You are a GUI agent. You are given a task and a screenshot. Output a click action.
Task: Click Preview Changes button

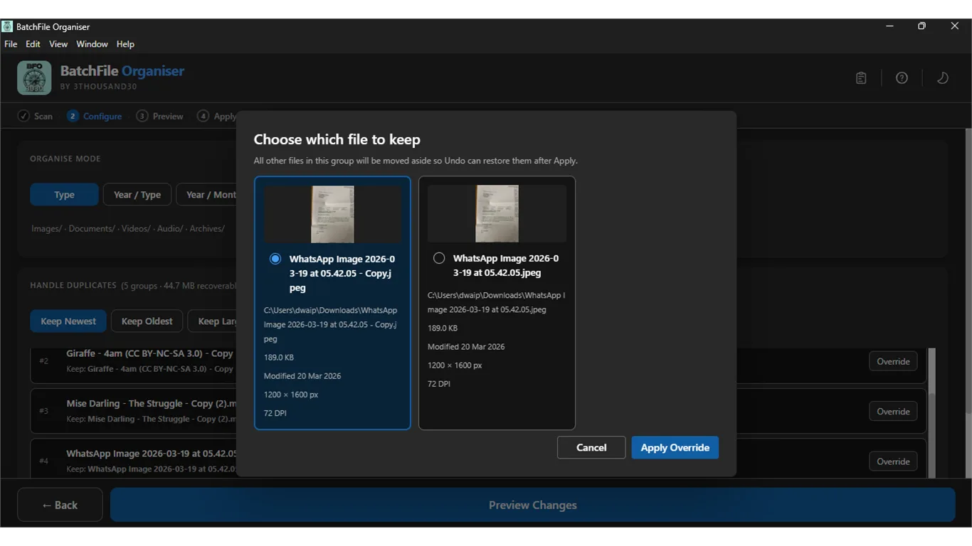[x=532, y=505]
